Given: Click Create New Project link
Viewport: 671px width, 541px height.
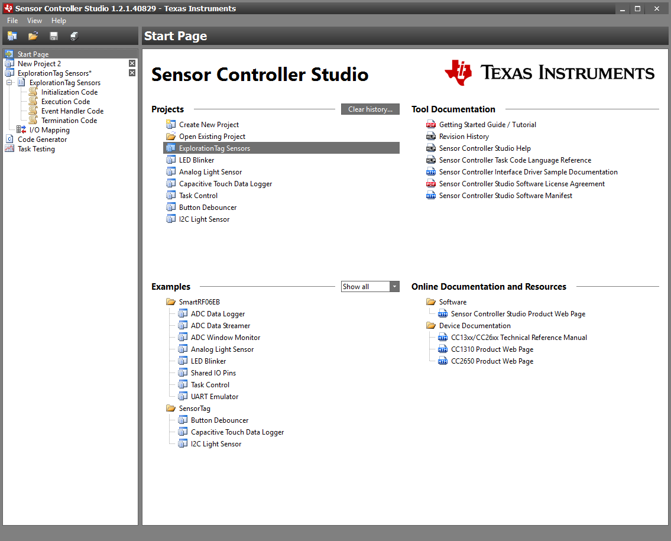Looking at the screenshot, I should point(209,125).
